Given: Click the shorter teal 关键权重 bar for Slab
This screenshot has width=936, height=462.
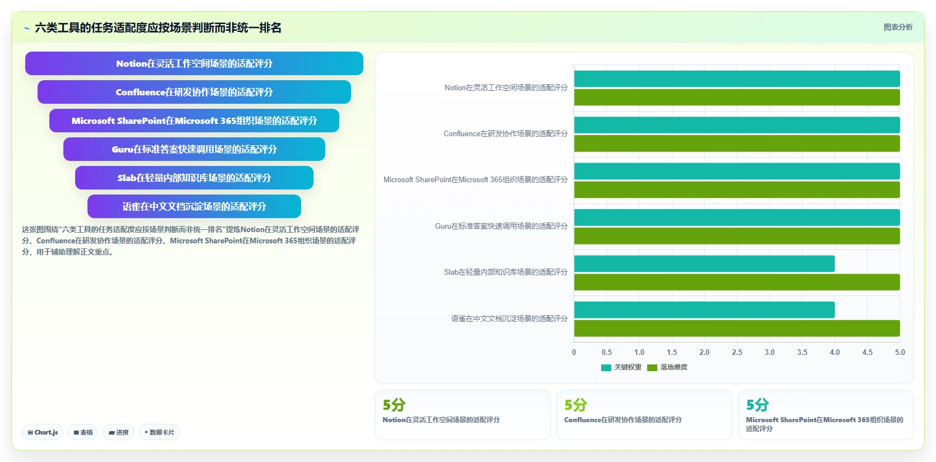Looking at the screenshot, I should coord(704,264).
